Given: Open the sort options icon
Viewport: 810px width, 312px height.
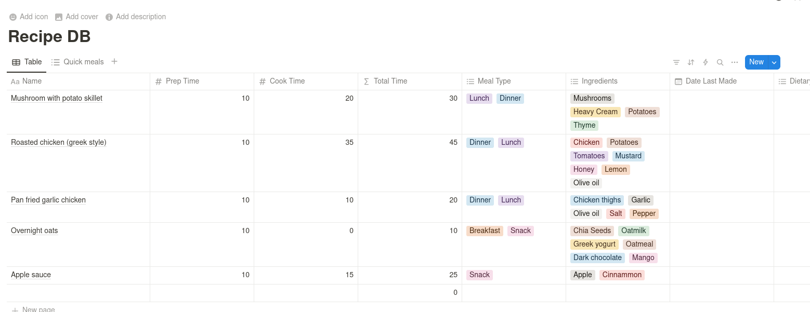Looking at the screenshot, I should point(691,62).
